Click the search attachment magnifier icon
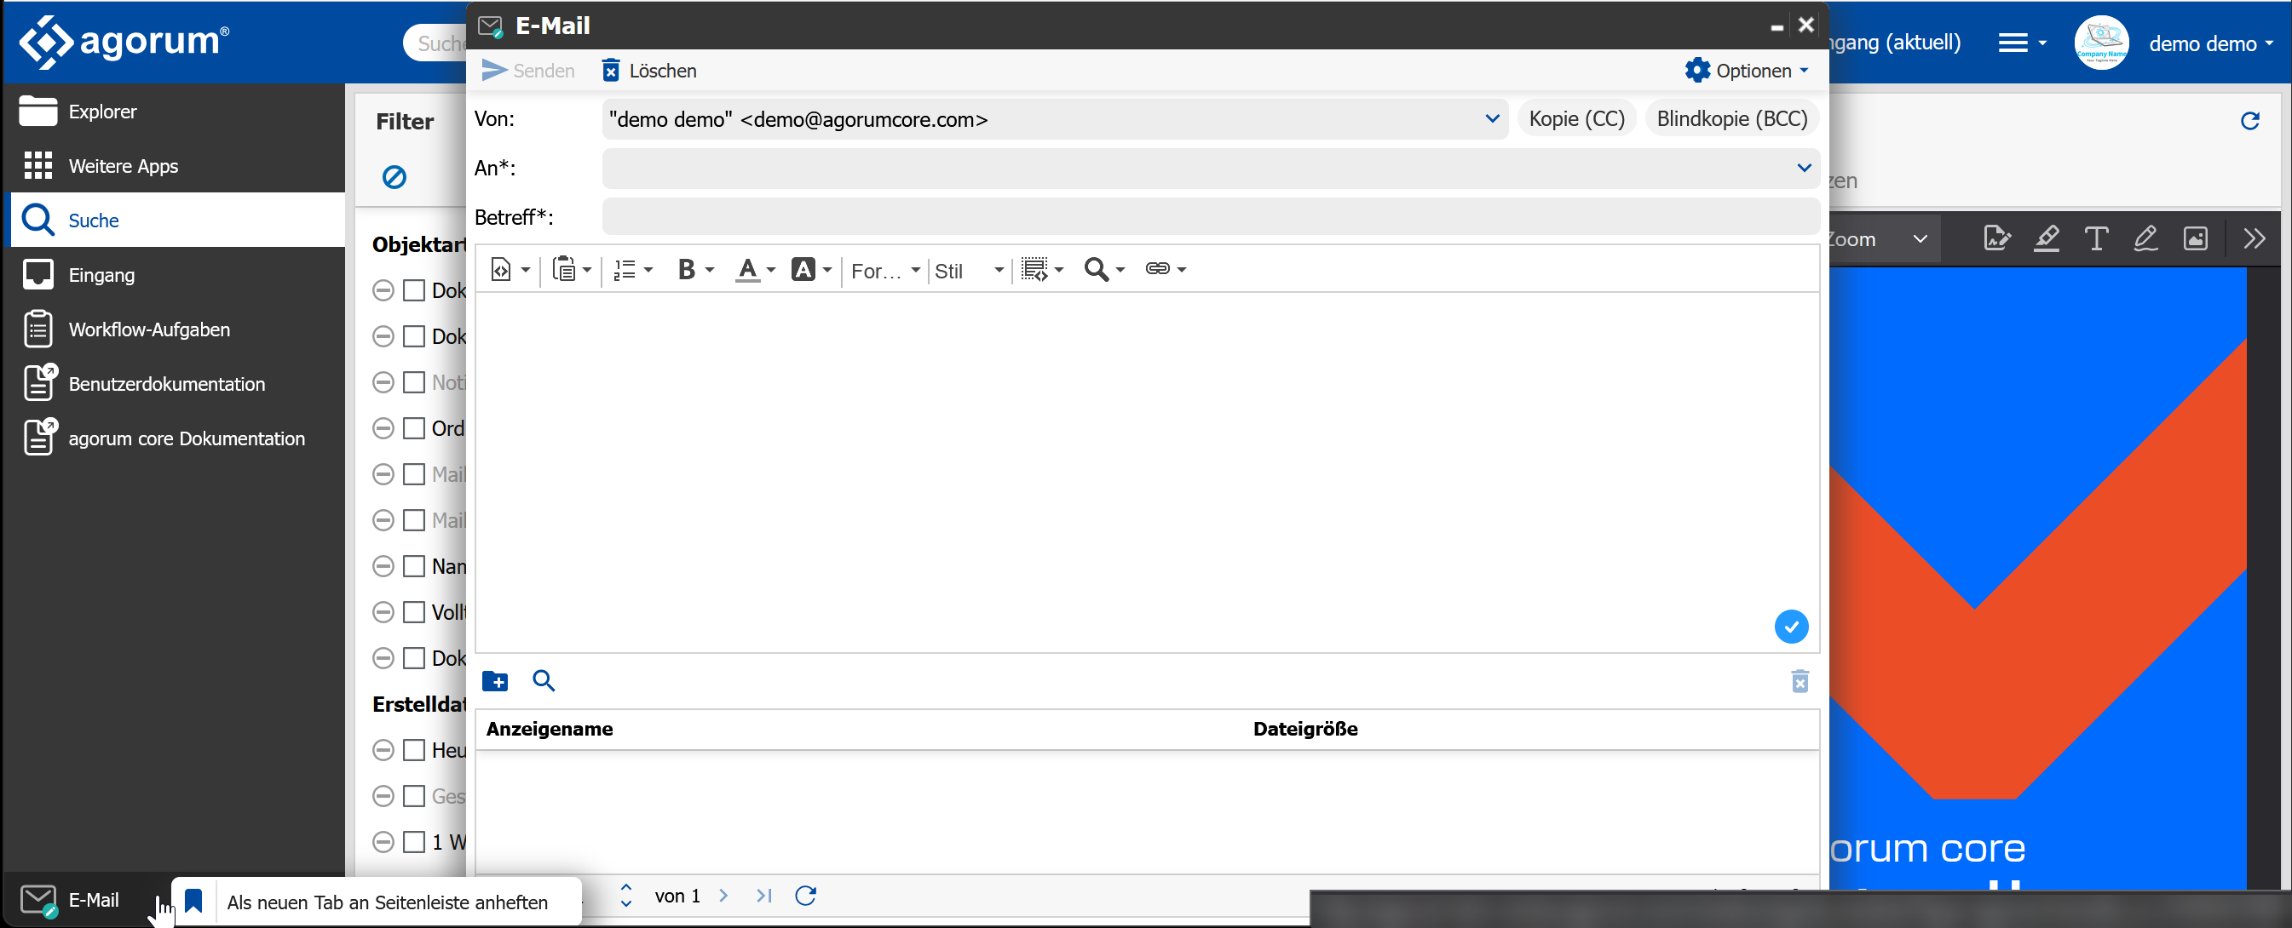The height and width of the screenshot is (928, 2292). 544,681
